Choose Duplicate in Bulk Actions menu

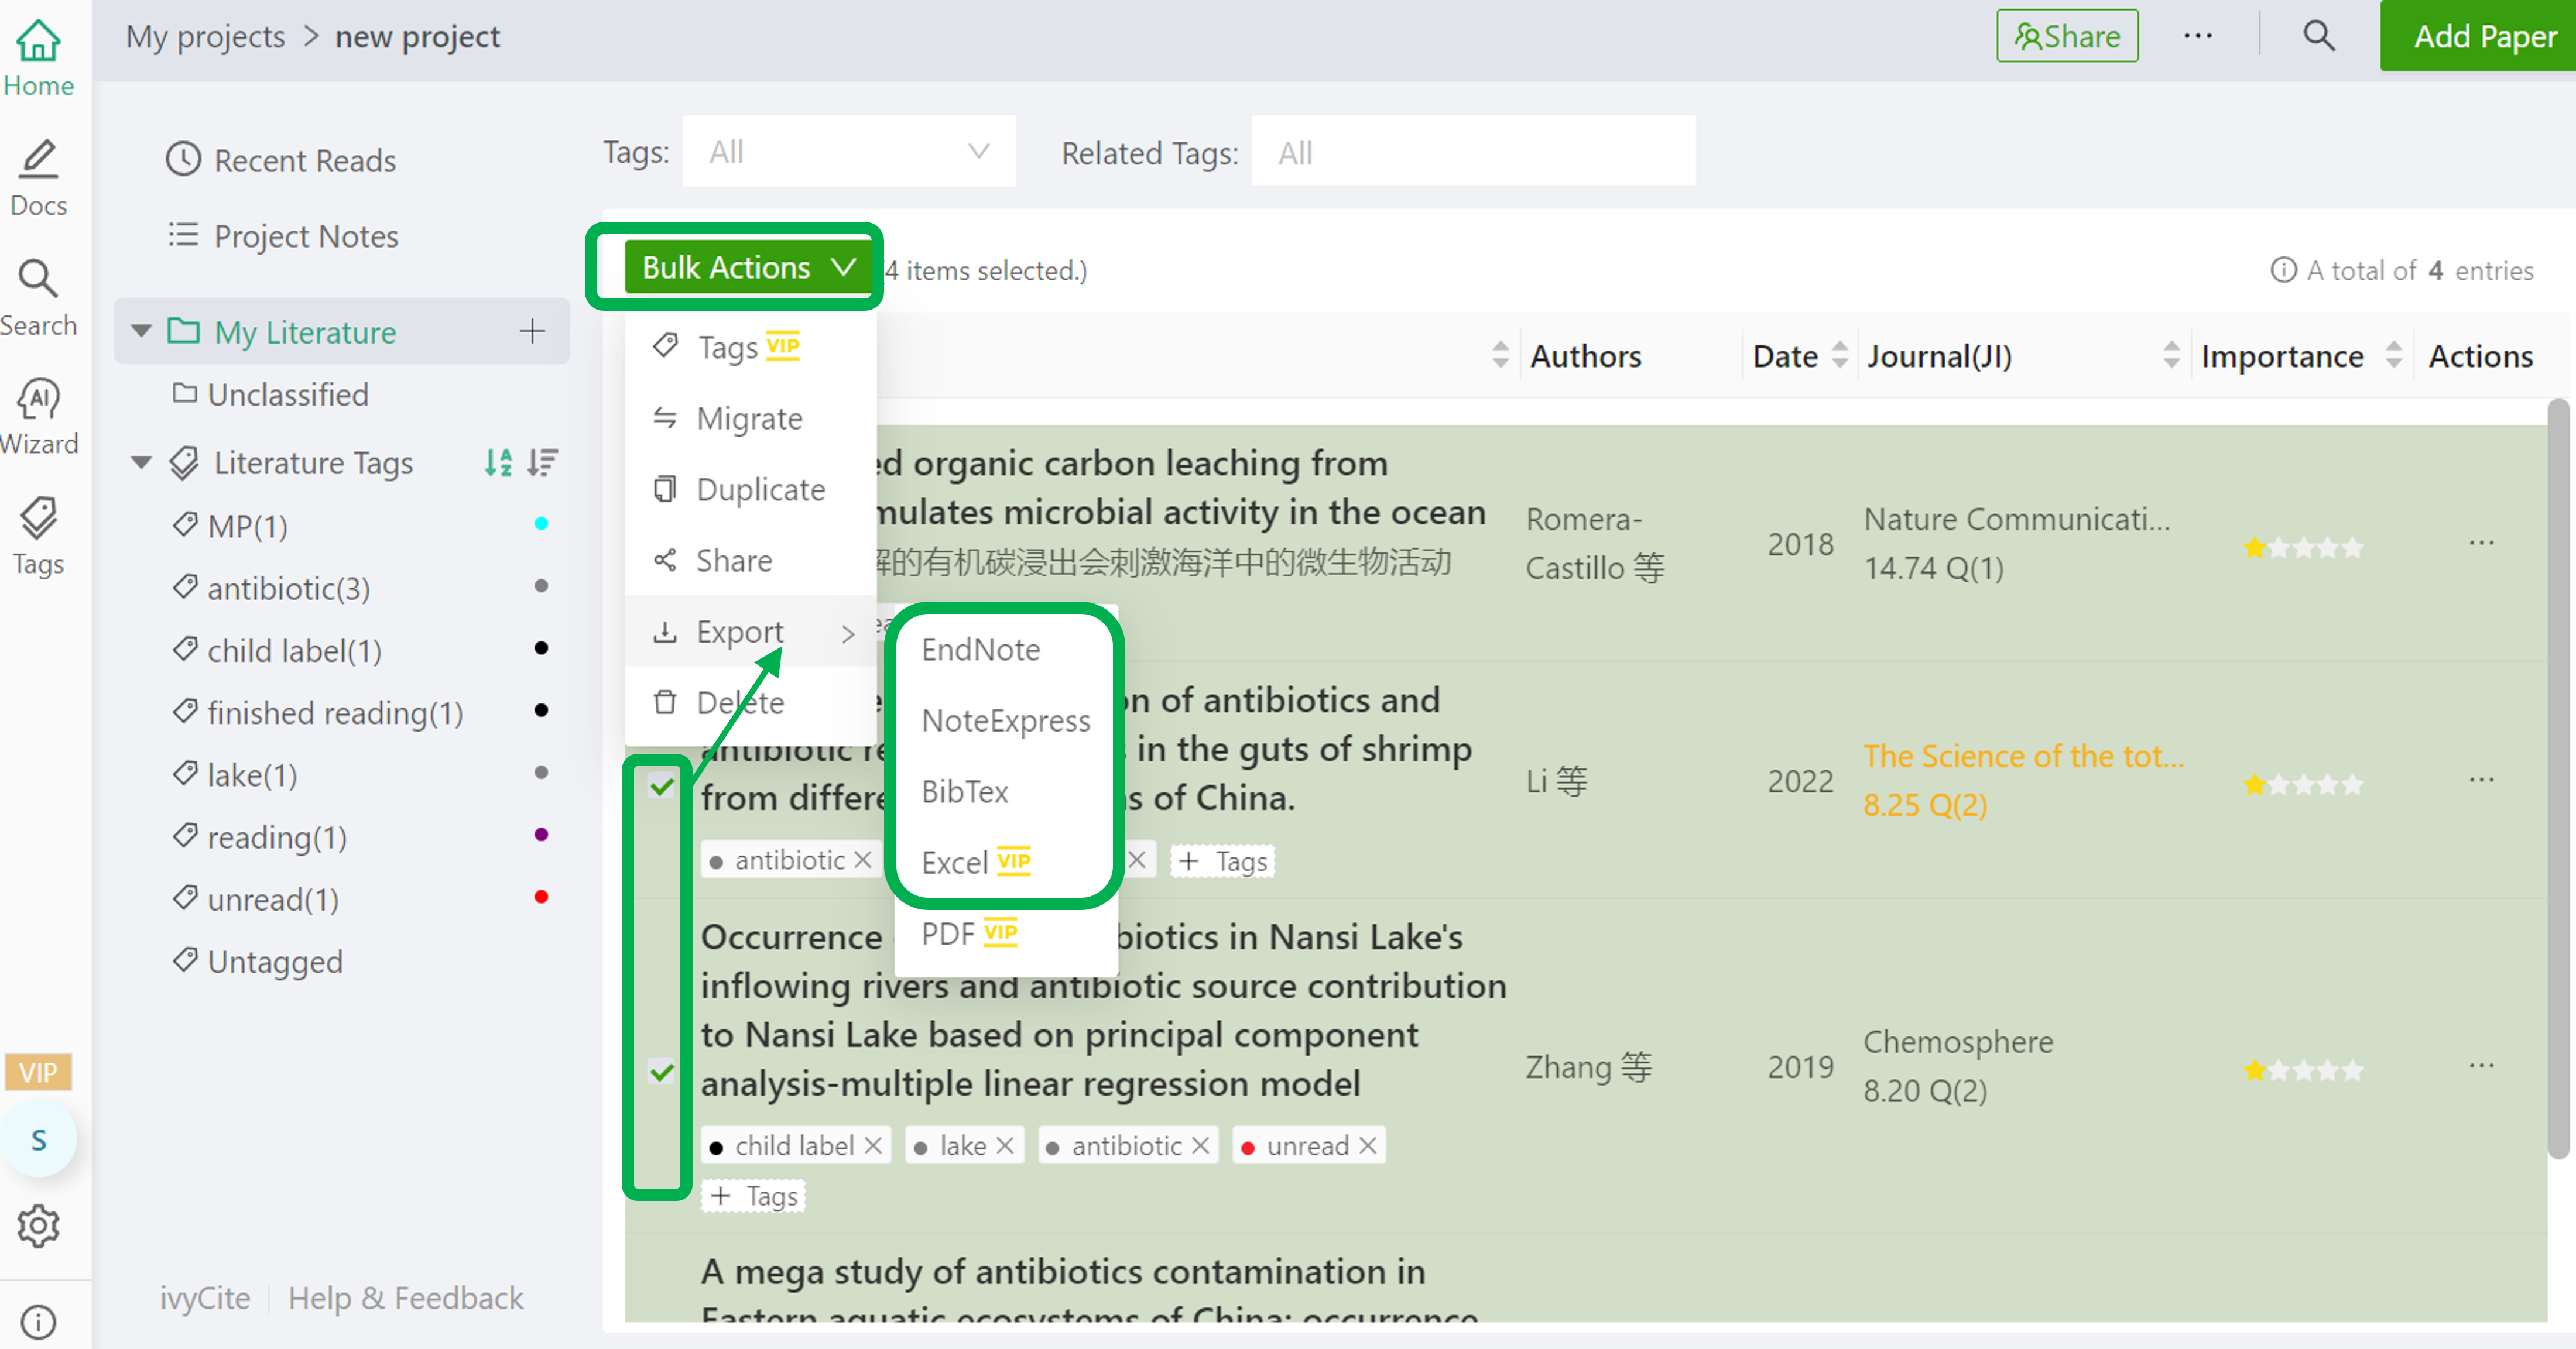point(750,489)
